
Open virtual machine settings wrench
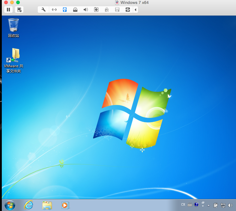[43, 10]
